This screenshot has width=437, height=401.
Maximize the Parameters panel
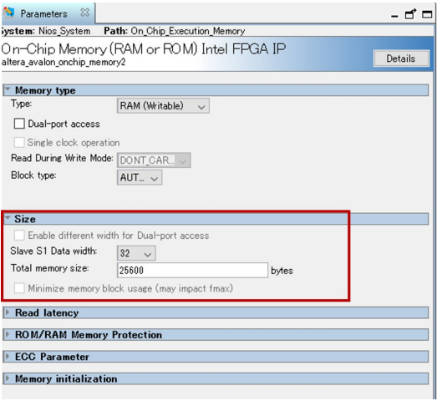click(x=427, y=14)
